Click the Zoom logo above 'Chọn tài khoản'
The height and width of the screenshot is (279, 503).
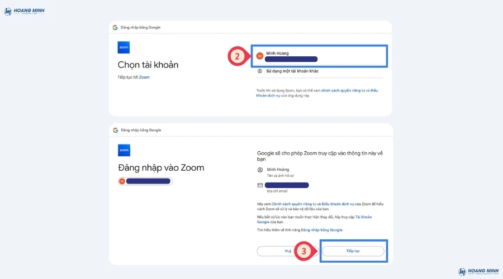tap(124, 47)
